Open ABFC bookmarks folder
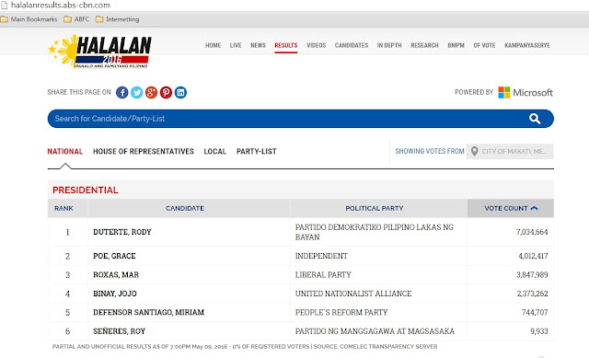This screenshot has height=358, width=589. pos(76,19)
